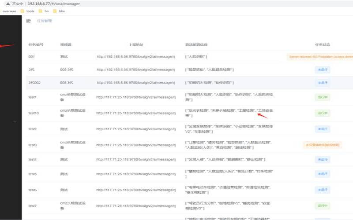
Task: Toggle the sidebar collapse hamburger icon
Action: 28,21
